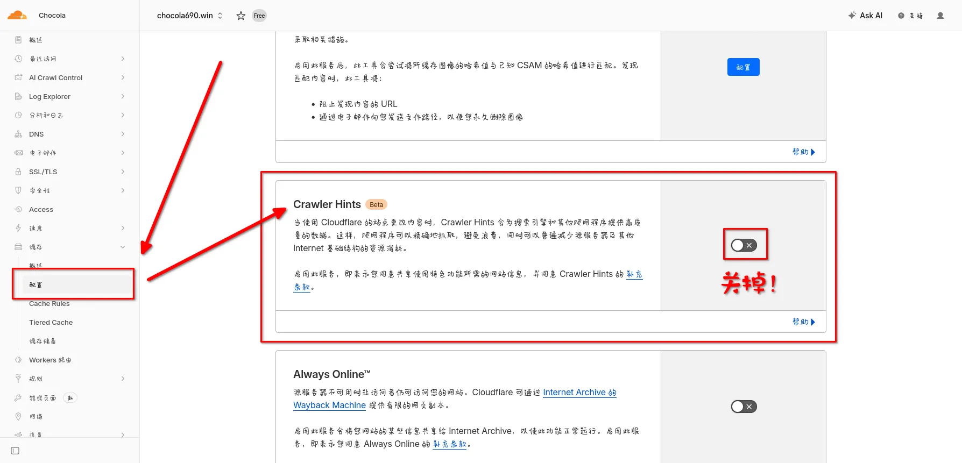Open 帮助 link in Crawler Hints card
This screenshot has width=962, height=463.
(804, 322)
